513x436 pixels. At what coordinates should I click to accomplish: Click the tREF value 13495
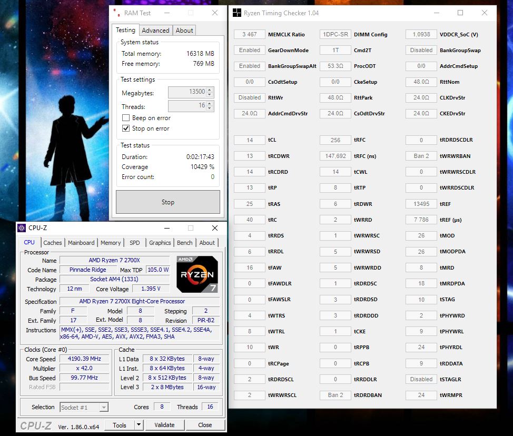tap(421, 204)
